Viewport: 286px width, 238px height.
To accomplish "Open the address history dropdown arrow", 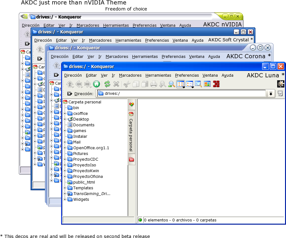I will pos(271,94).
